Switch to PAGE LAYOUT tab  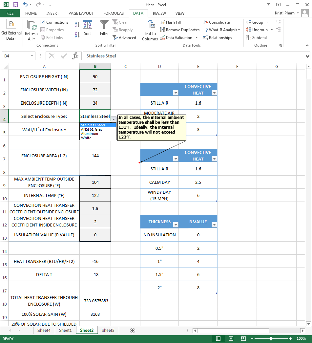click(81, 13)
